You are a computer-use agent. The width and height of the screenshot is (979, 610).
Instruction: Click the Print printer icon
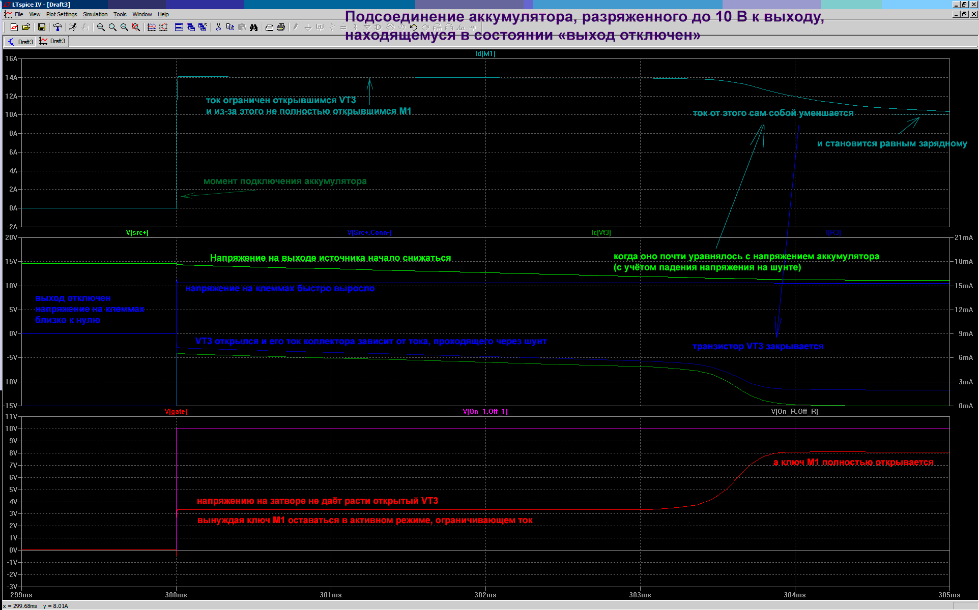pos(281,27)
